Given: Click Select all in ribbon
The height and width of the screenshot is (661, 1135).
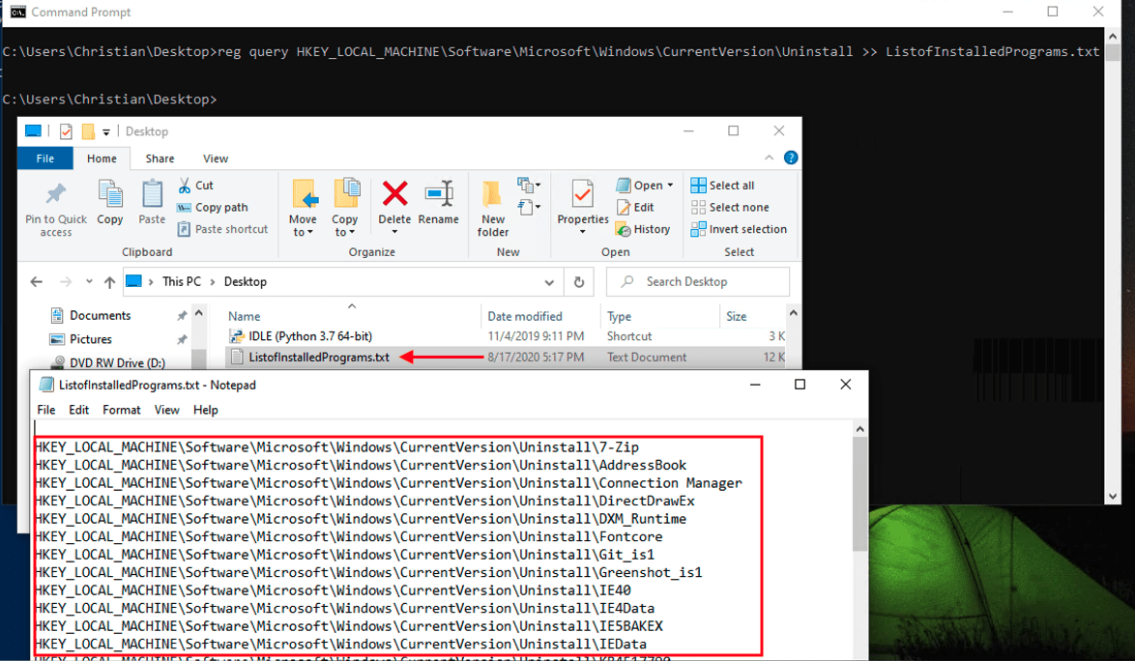Looking at the screenshot, I should click(x=722, y=186).
